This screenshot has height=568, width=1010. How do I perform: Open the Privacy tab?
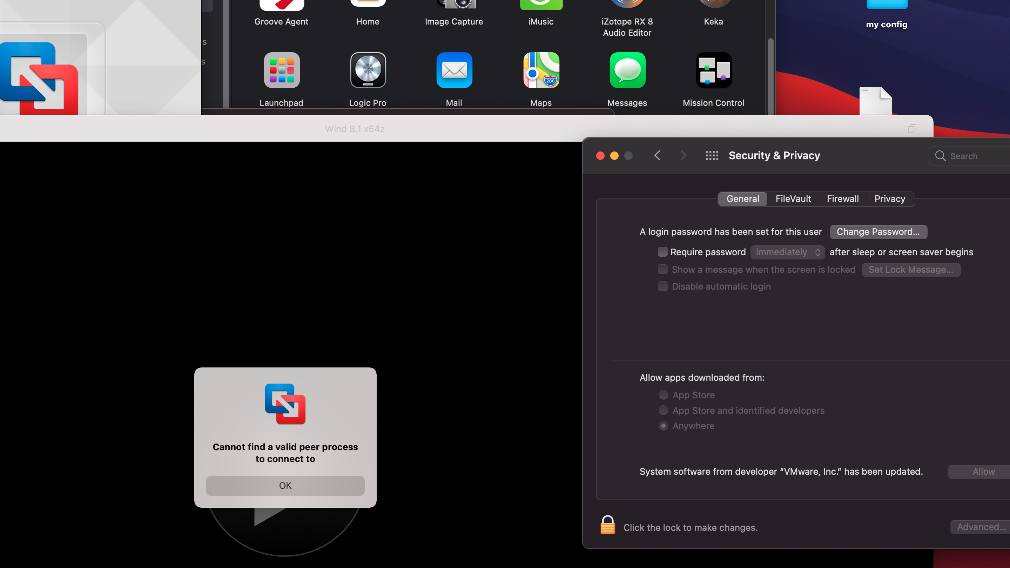click(x=890, y=199)
